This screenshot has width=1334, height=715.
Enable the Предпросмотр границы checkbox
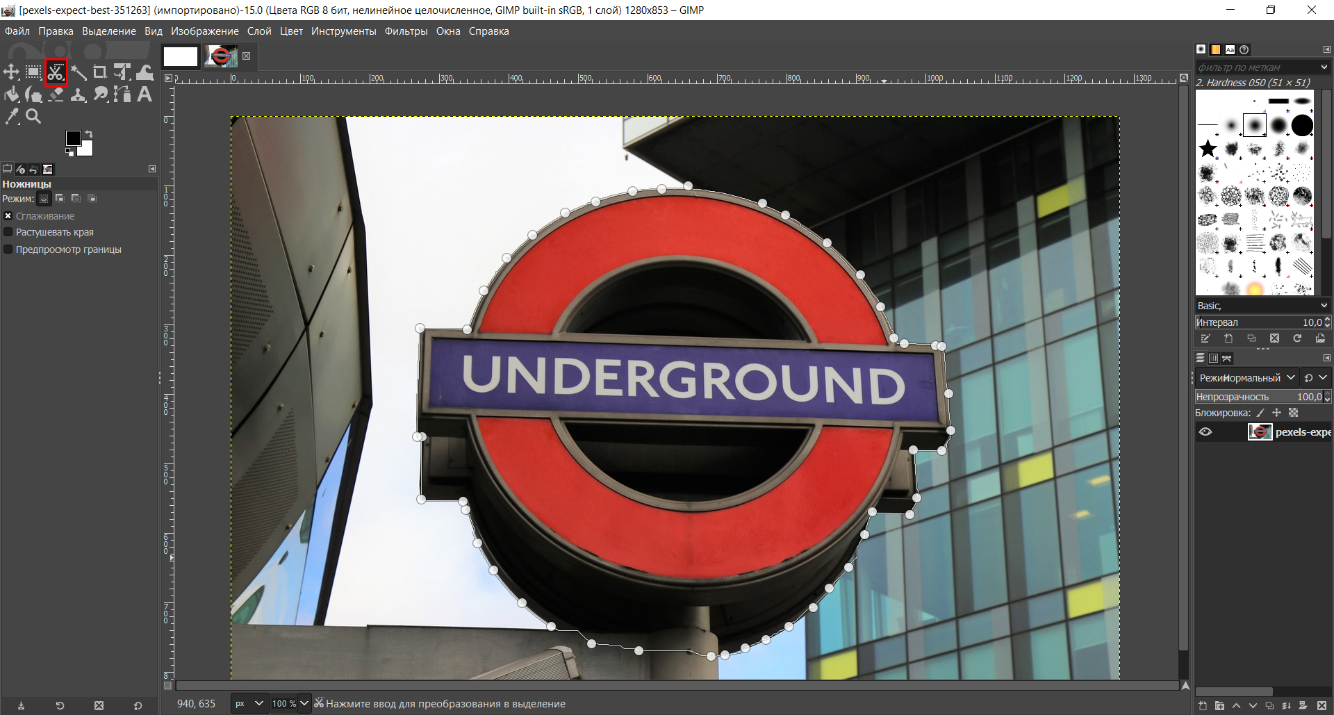(x=8, y=249)
